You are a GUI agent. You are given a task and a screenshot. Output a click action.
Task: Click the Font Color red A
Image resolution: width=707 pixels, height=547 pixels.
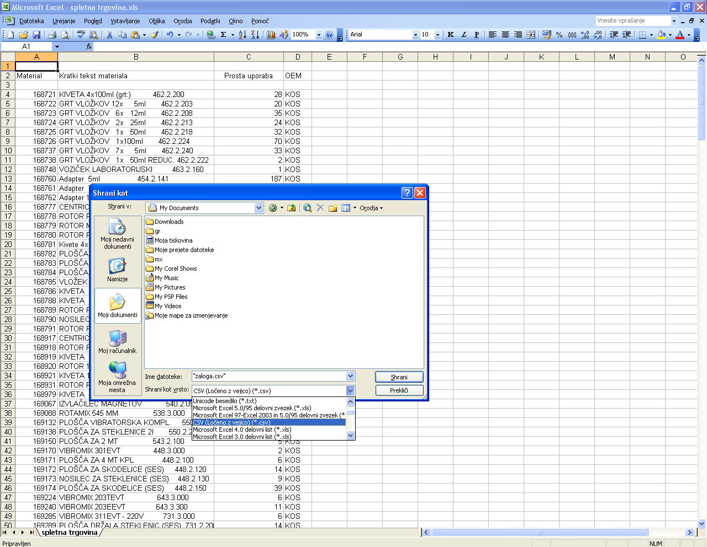(680, 35)
